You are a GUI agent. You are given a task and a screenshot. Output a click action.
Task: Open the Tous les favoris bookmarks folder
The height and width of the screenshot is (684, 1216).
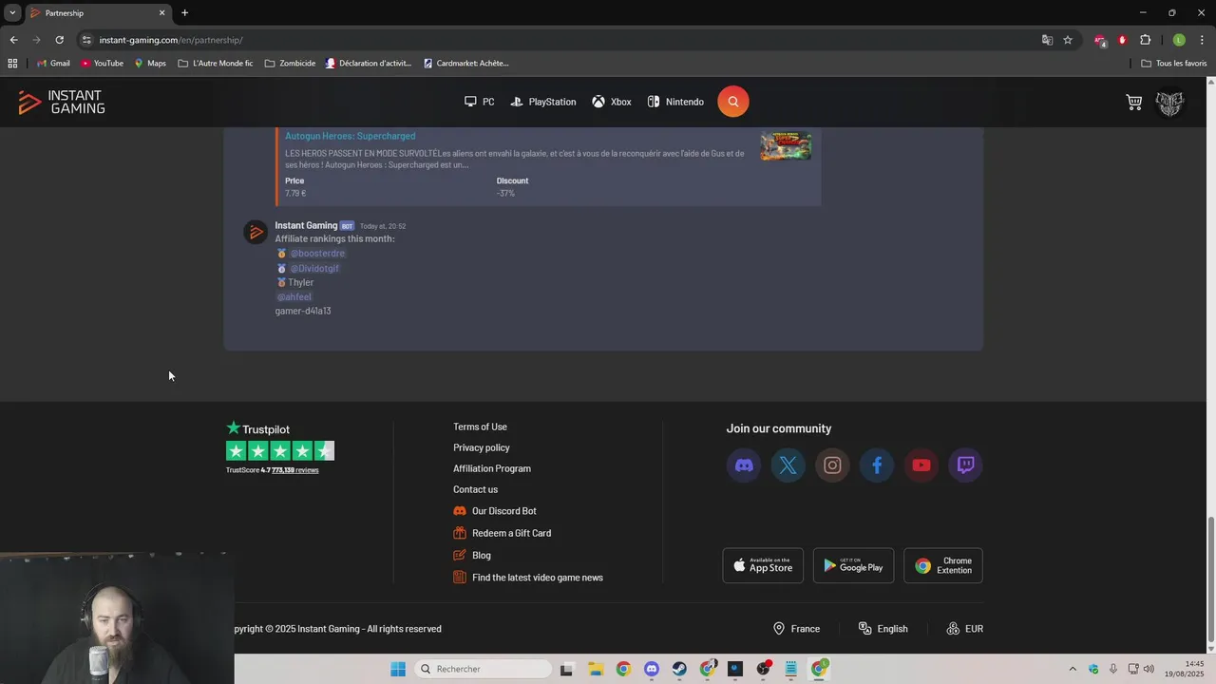tap(1173, 64)
